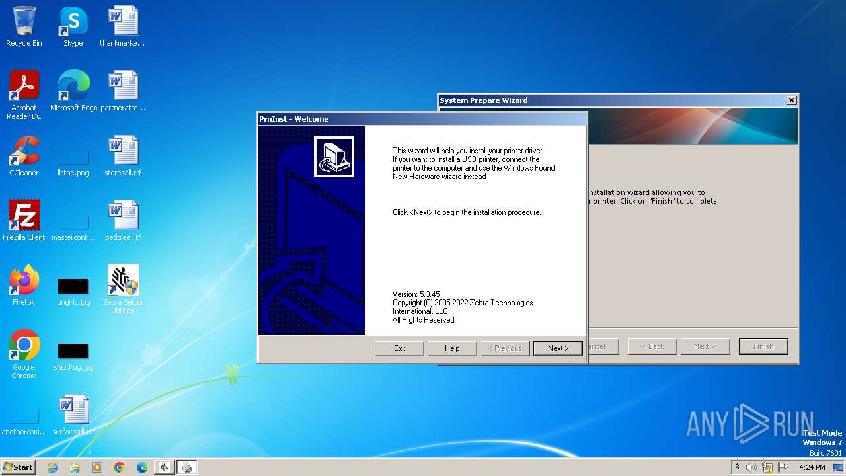Show hidden system tray icons
The width and height of the screenshot is (846, 476).
(737, 467)
